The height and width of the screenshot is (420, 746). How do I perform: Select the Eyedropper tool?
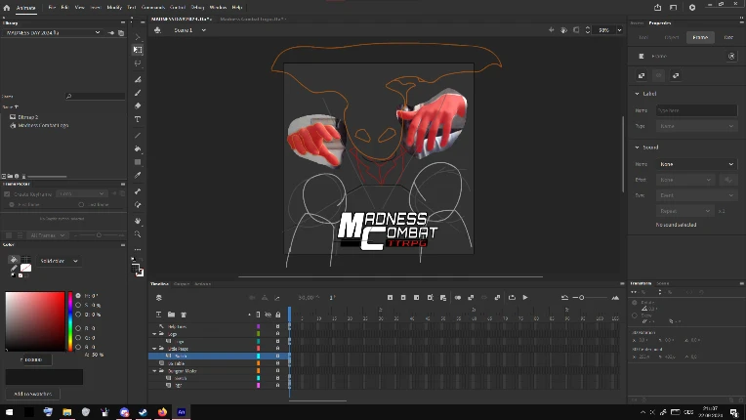[x=138, y=176]
